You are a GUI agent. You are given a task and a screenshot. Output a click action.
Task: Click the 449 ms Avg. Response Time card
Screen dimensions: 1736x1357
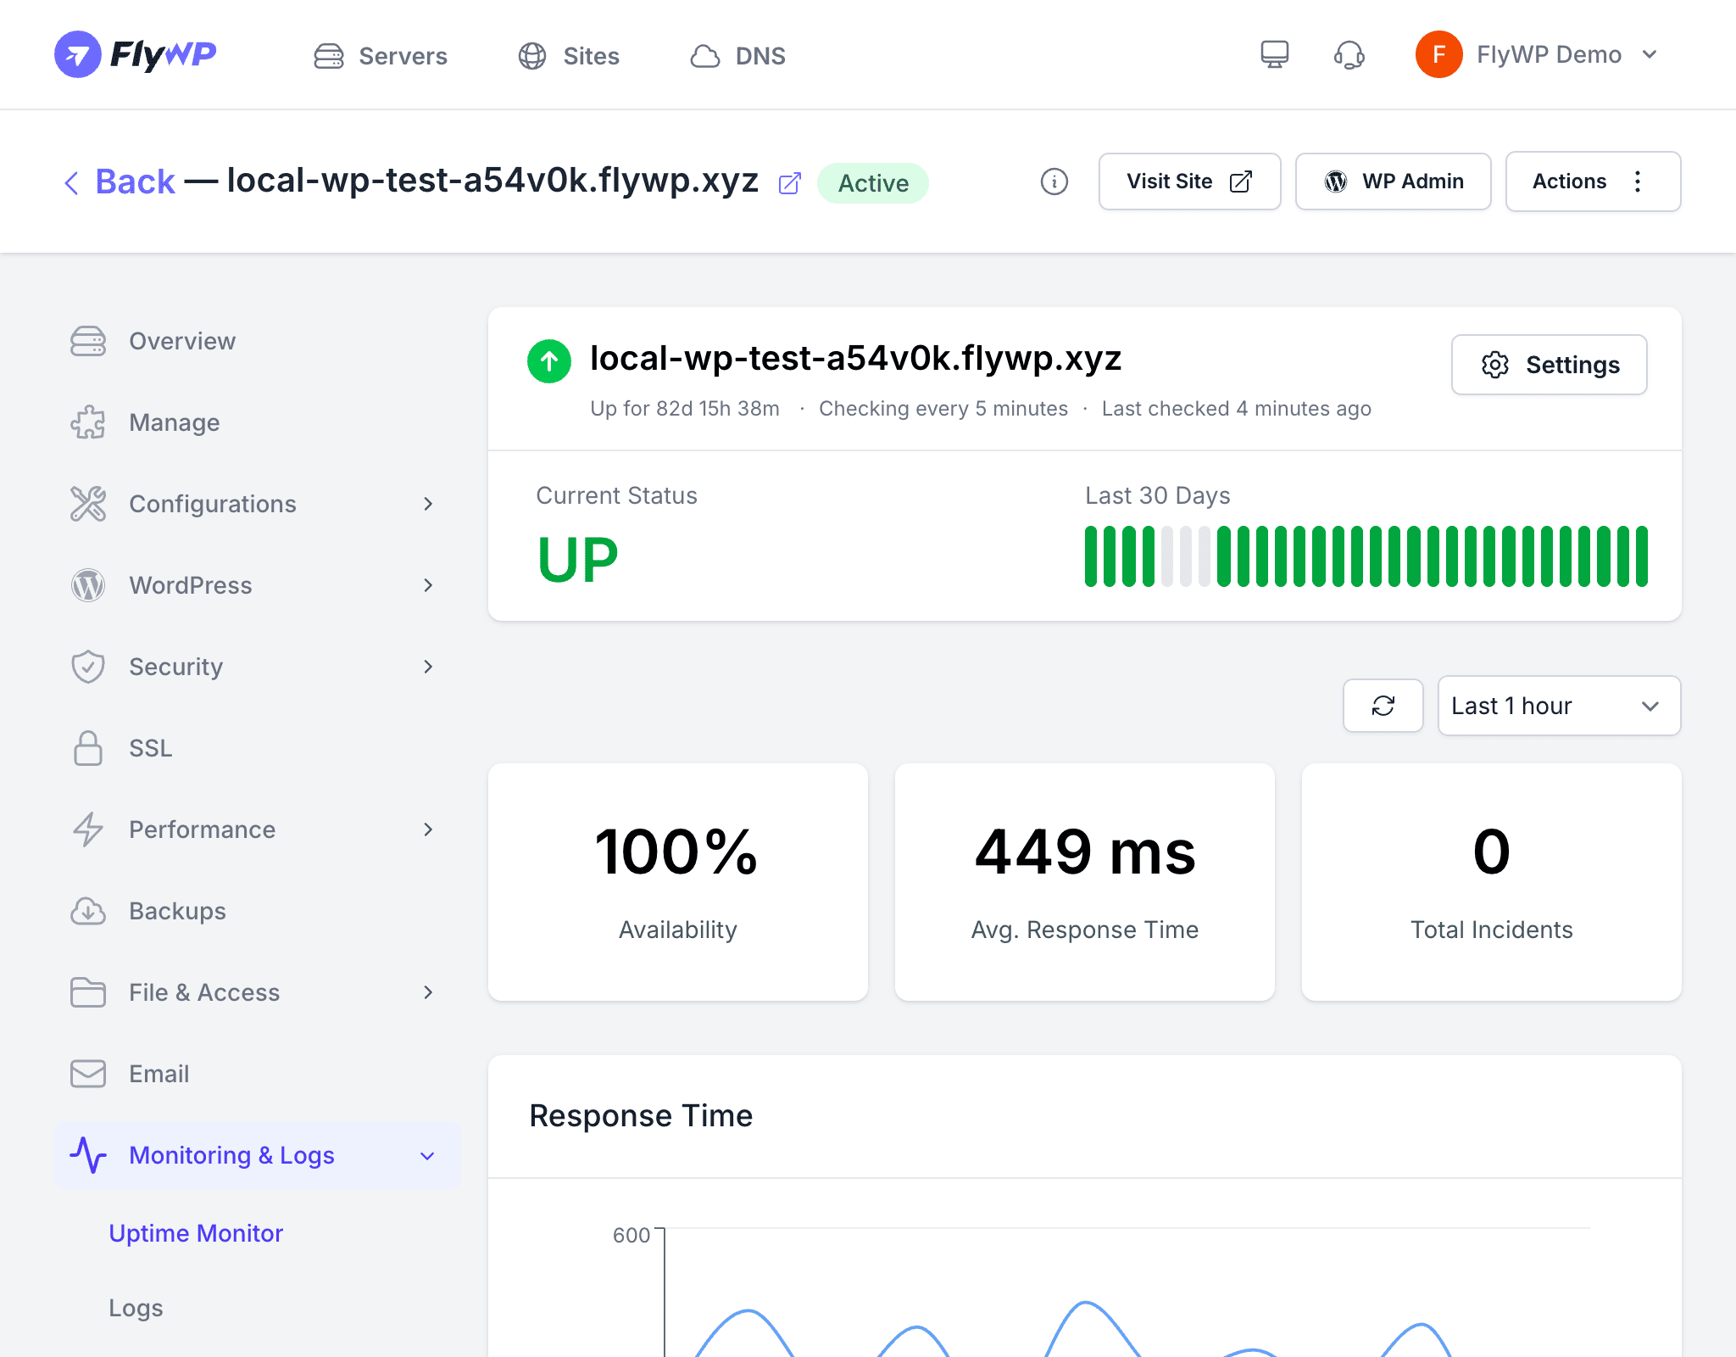(1084, 882)
